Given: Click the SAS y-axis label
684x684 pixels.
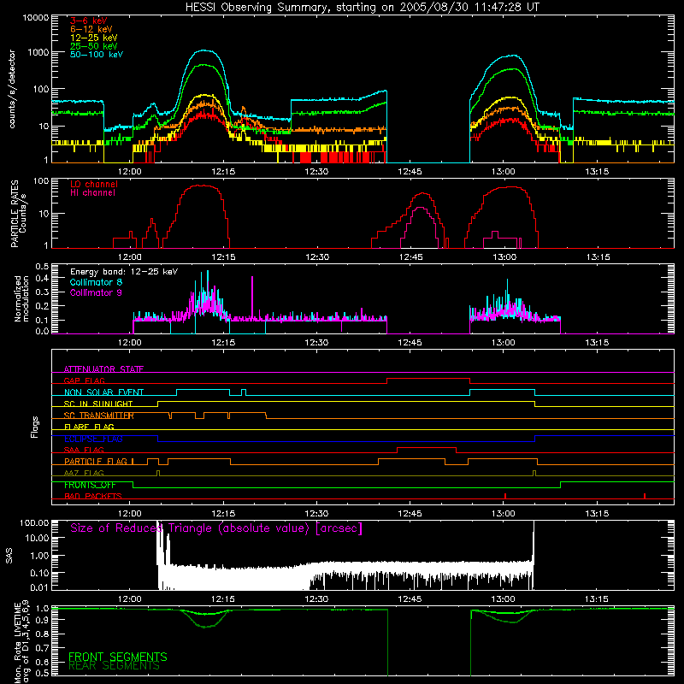Looking at the screenshot, I should click(x=9, y=556).
